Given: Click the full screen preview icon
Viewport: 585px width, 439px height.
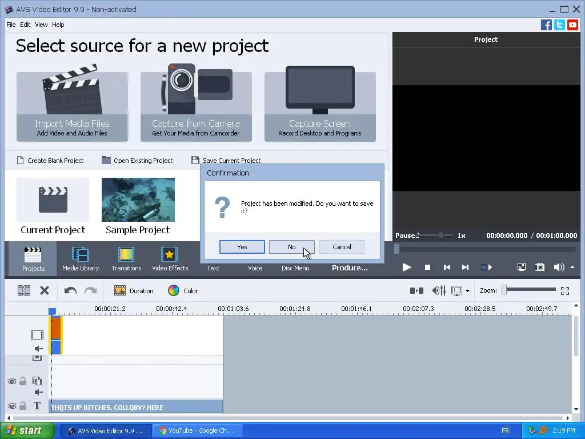Looking at the screenshot, I should (521, 267).
